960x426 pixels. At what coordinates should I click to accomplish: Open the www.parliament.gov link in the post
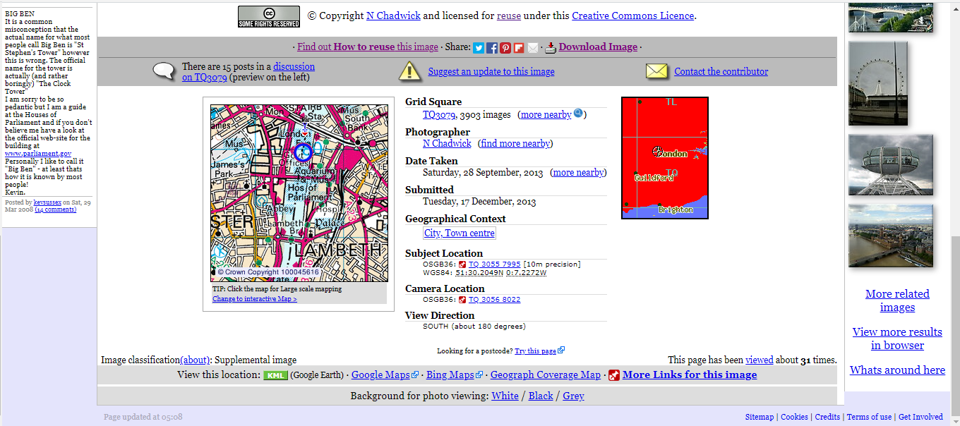click(38, 153)
